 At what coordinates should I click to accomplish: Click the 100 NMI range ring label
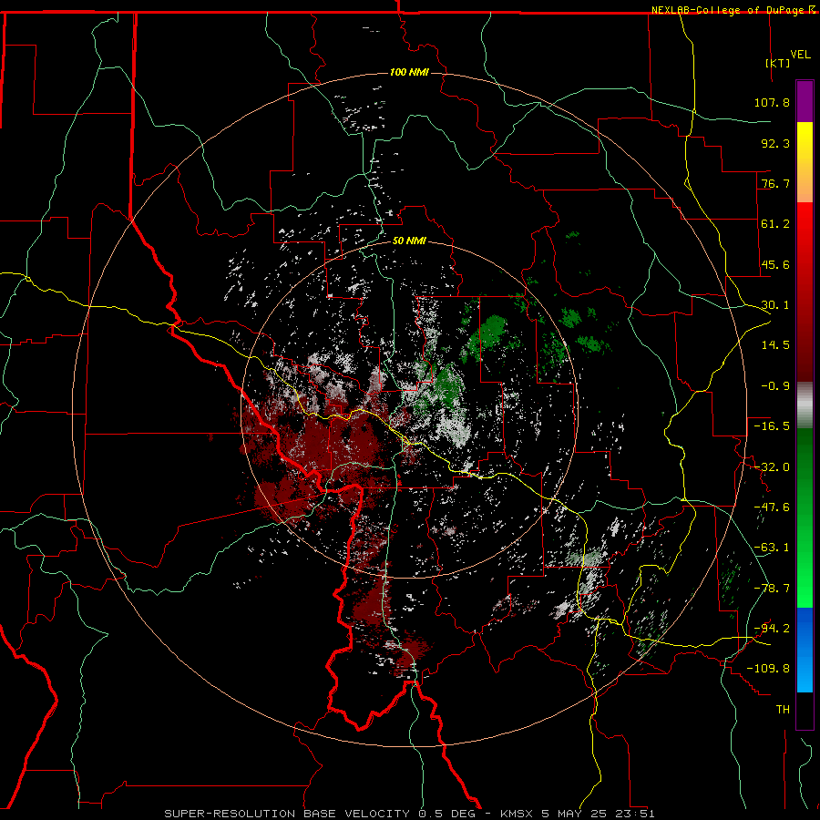coord(409,72)
